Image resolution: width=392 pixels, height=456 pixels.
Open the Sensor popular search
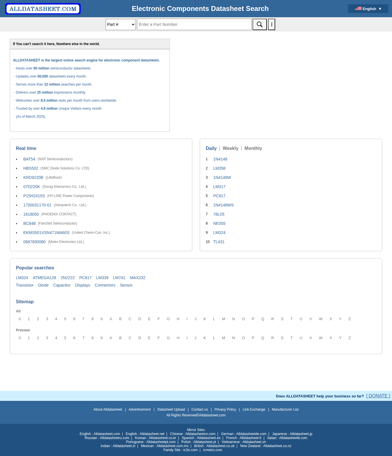[x=126, y=285]
